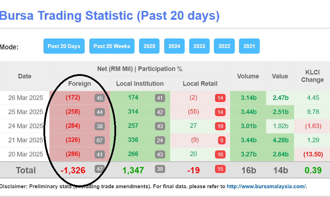Click total local retail net -19
This screenshot has width=330, height=197.
(193, 170)
